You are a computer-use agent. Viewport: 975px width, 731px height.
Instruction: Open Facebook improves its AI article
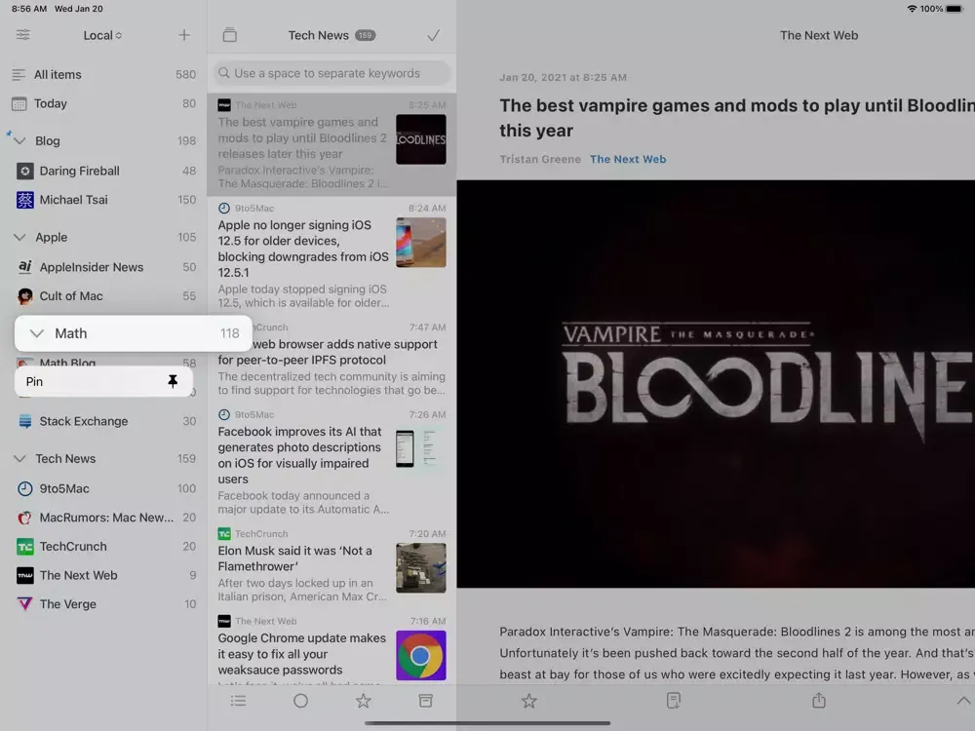point(331,462)
